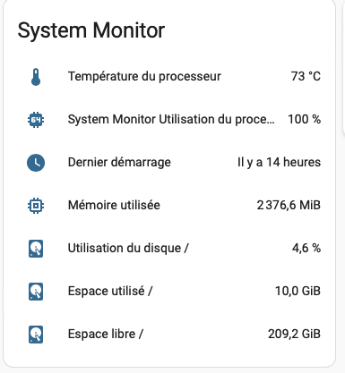The width and height of the screenshot is (345, 373).
Task: Click the memory chip icon for Mémoire utilisée
Action: (36, 206)
